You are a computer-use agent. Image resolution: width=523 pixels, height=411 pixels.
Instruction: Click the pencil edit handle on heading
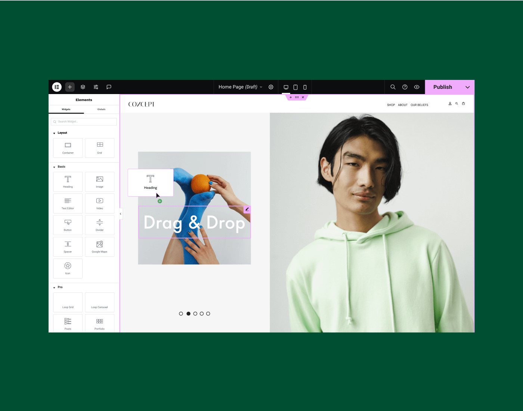point(247,209)
